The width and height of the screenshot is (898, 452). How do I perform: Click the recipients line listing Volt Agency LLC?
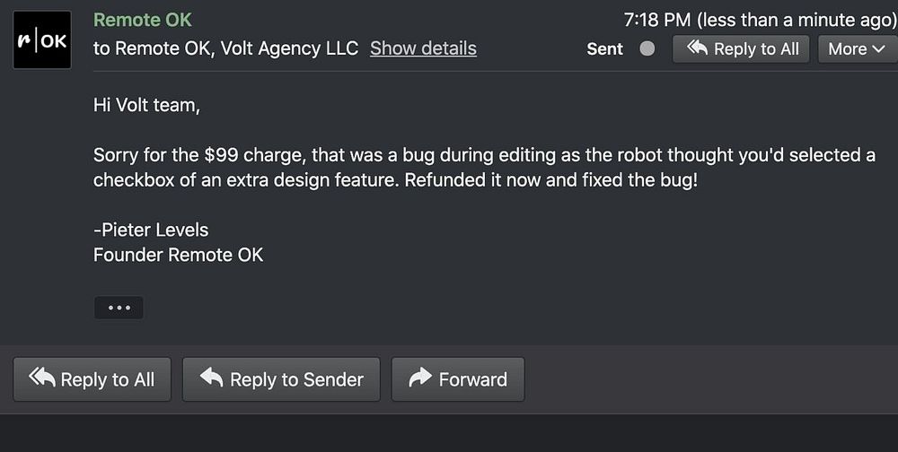click(x=225, y=48)
